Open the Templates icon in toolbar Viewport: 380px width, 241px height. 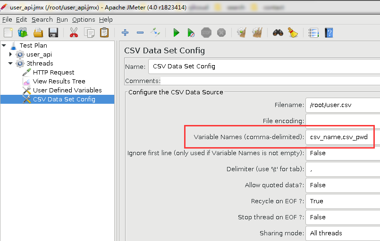[x=23, y=33]
